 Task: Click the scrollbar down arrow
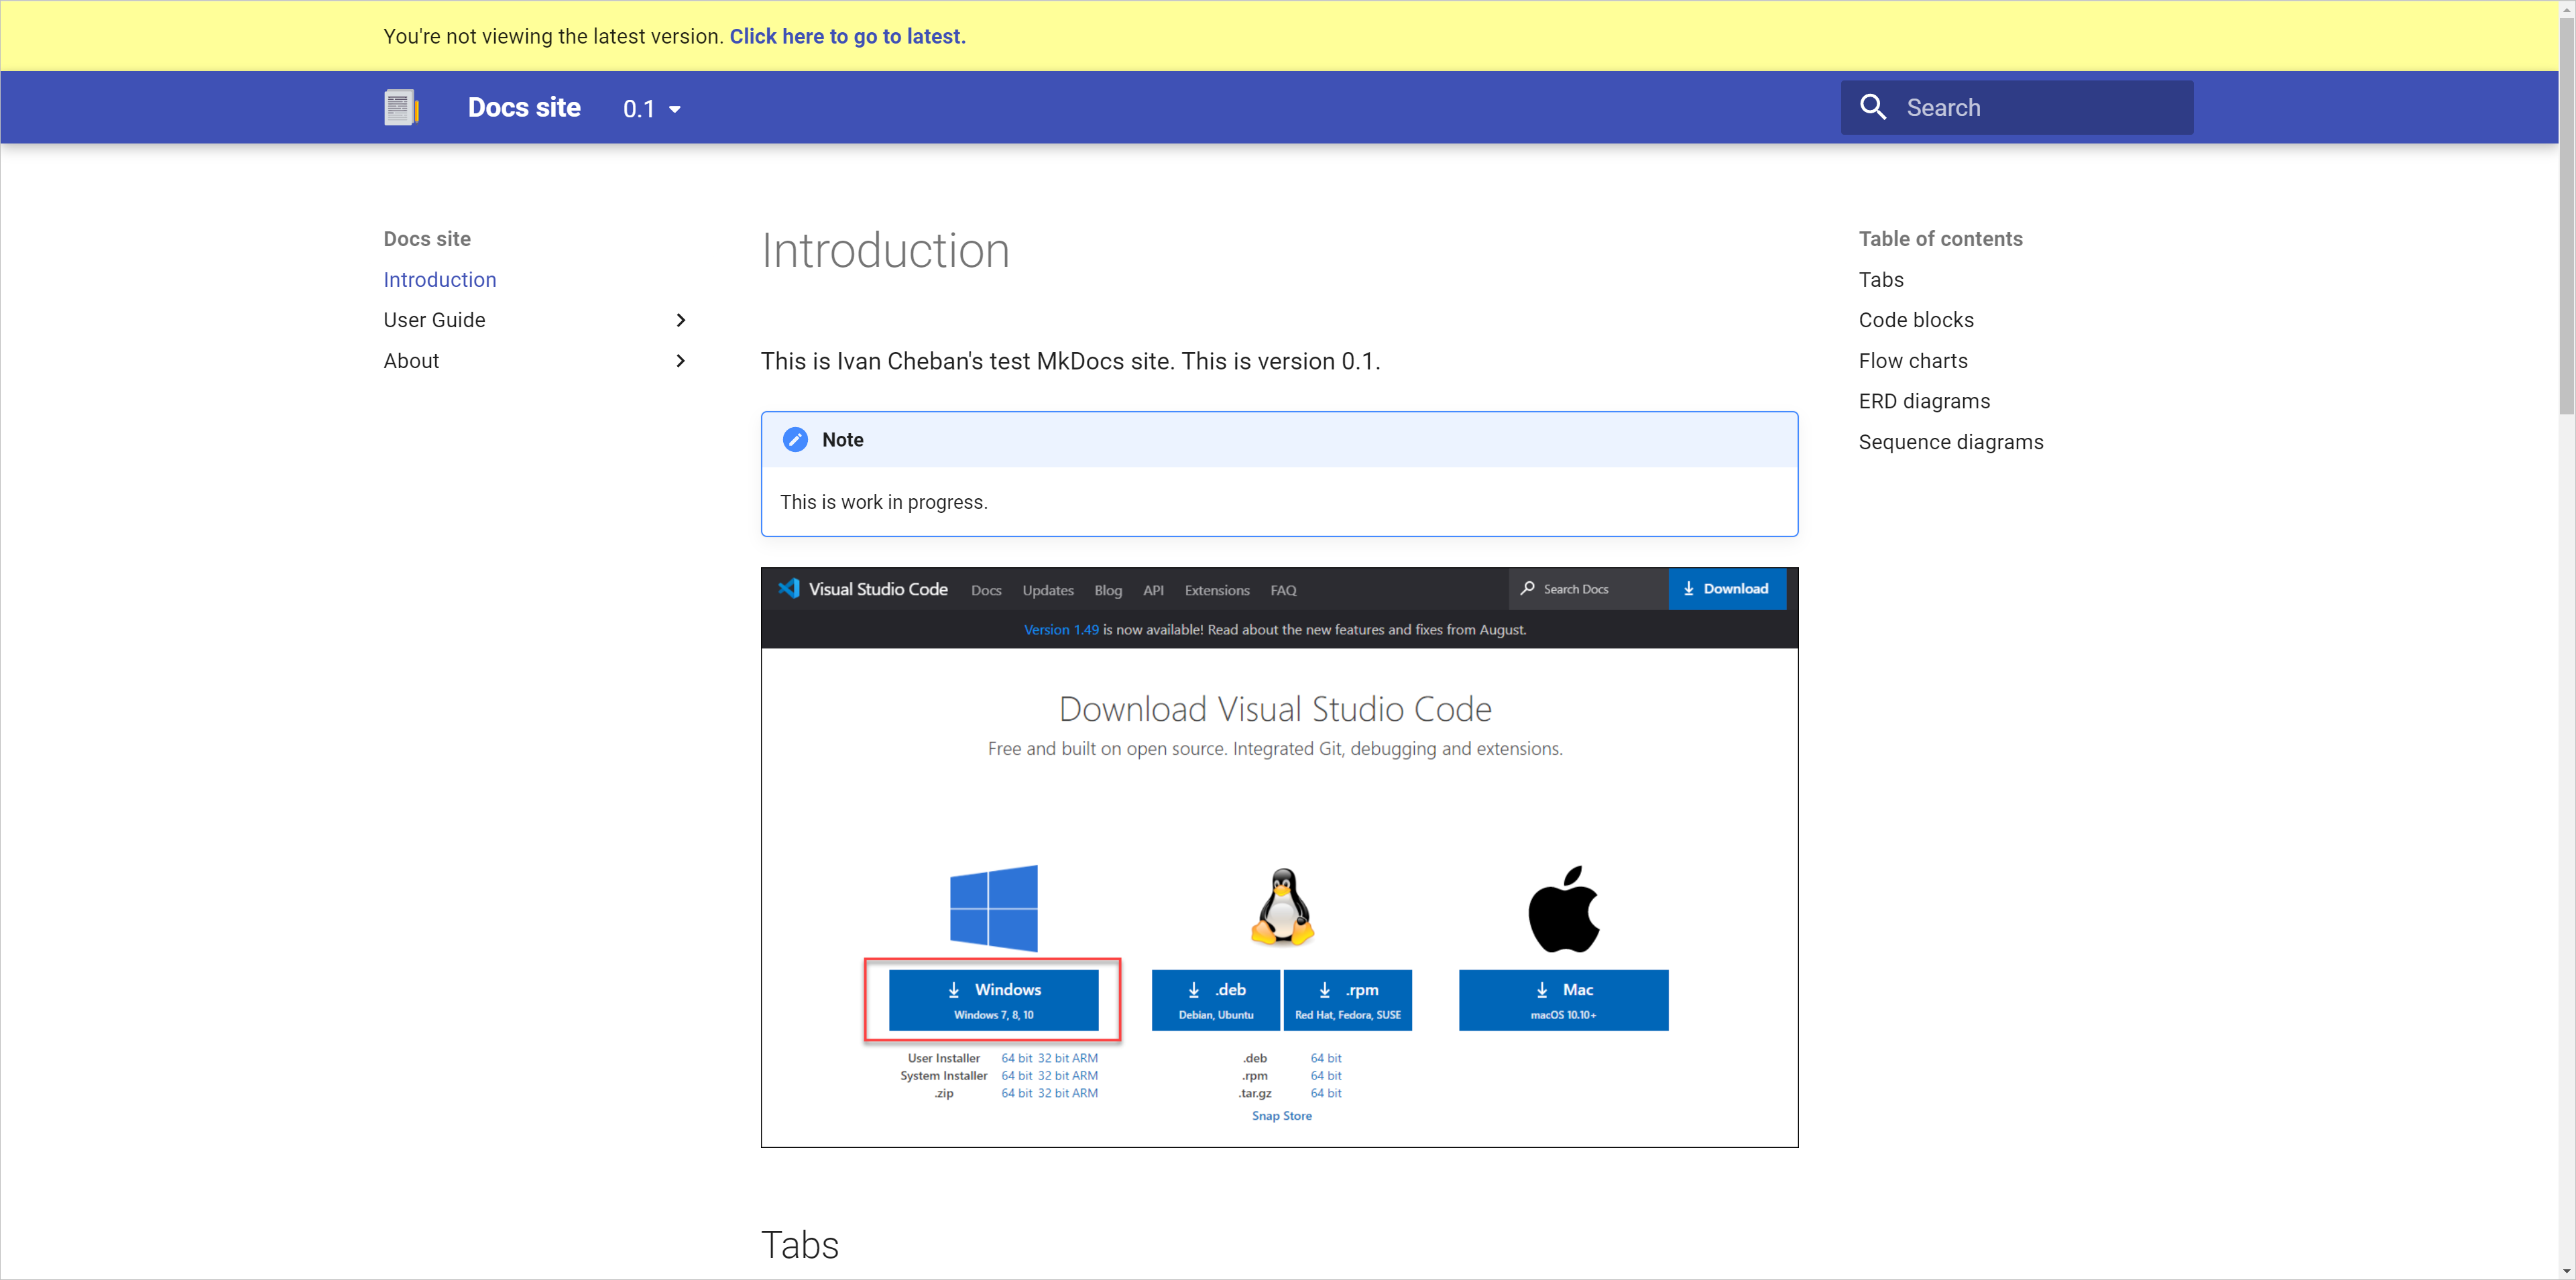click(x=2566, y=1271)
